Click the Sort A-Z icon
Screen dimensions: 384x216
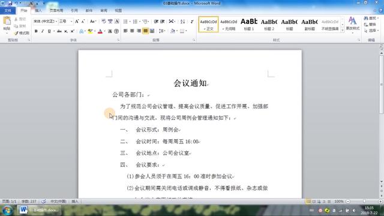182,22
